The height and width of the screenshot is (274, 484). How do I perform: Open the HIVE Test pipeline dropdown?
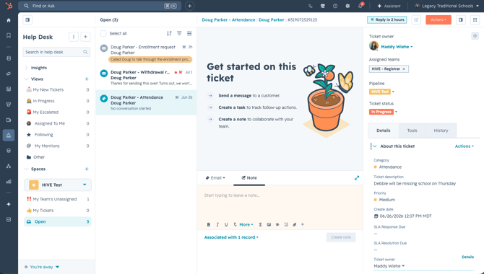click(381, 92)
